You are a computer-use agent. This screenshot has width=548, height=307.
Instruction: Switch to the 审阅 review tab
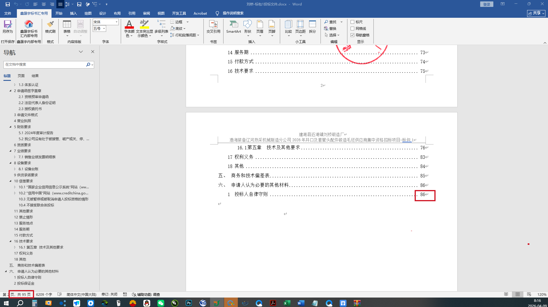[x=147, y=13]
